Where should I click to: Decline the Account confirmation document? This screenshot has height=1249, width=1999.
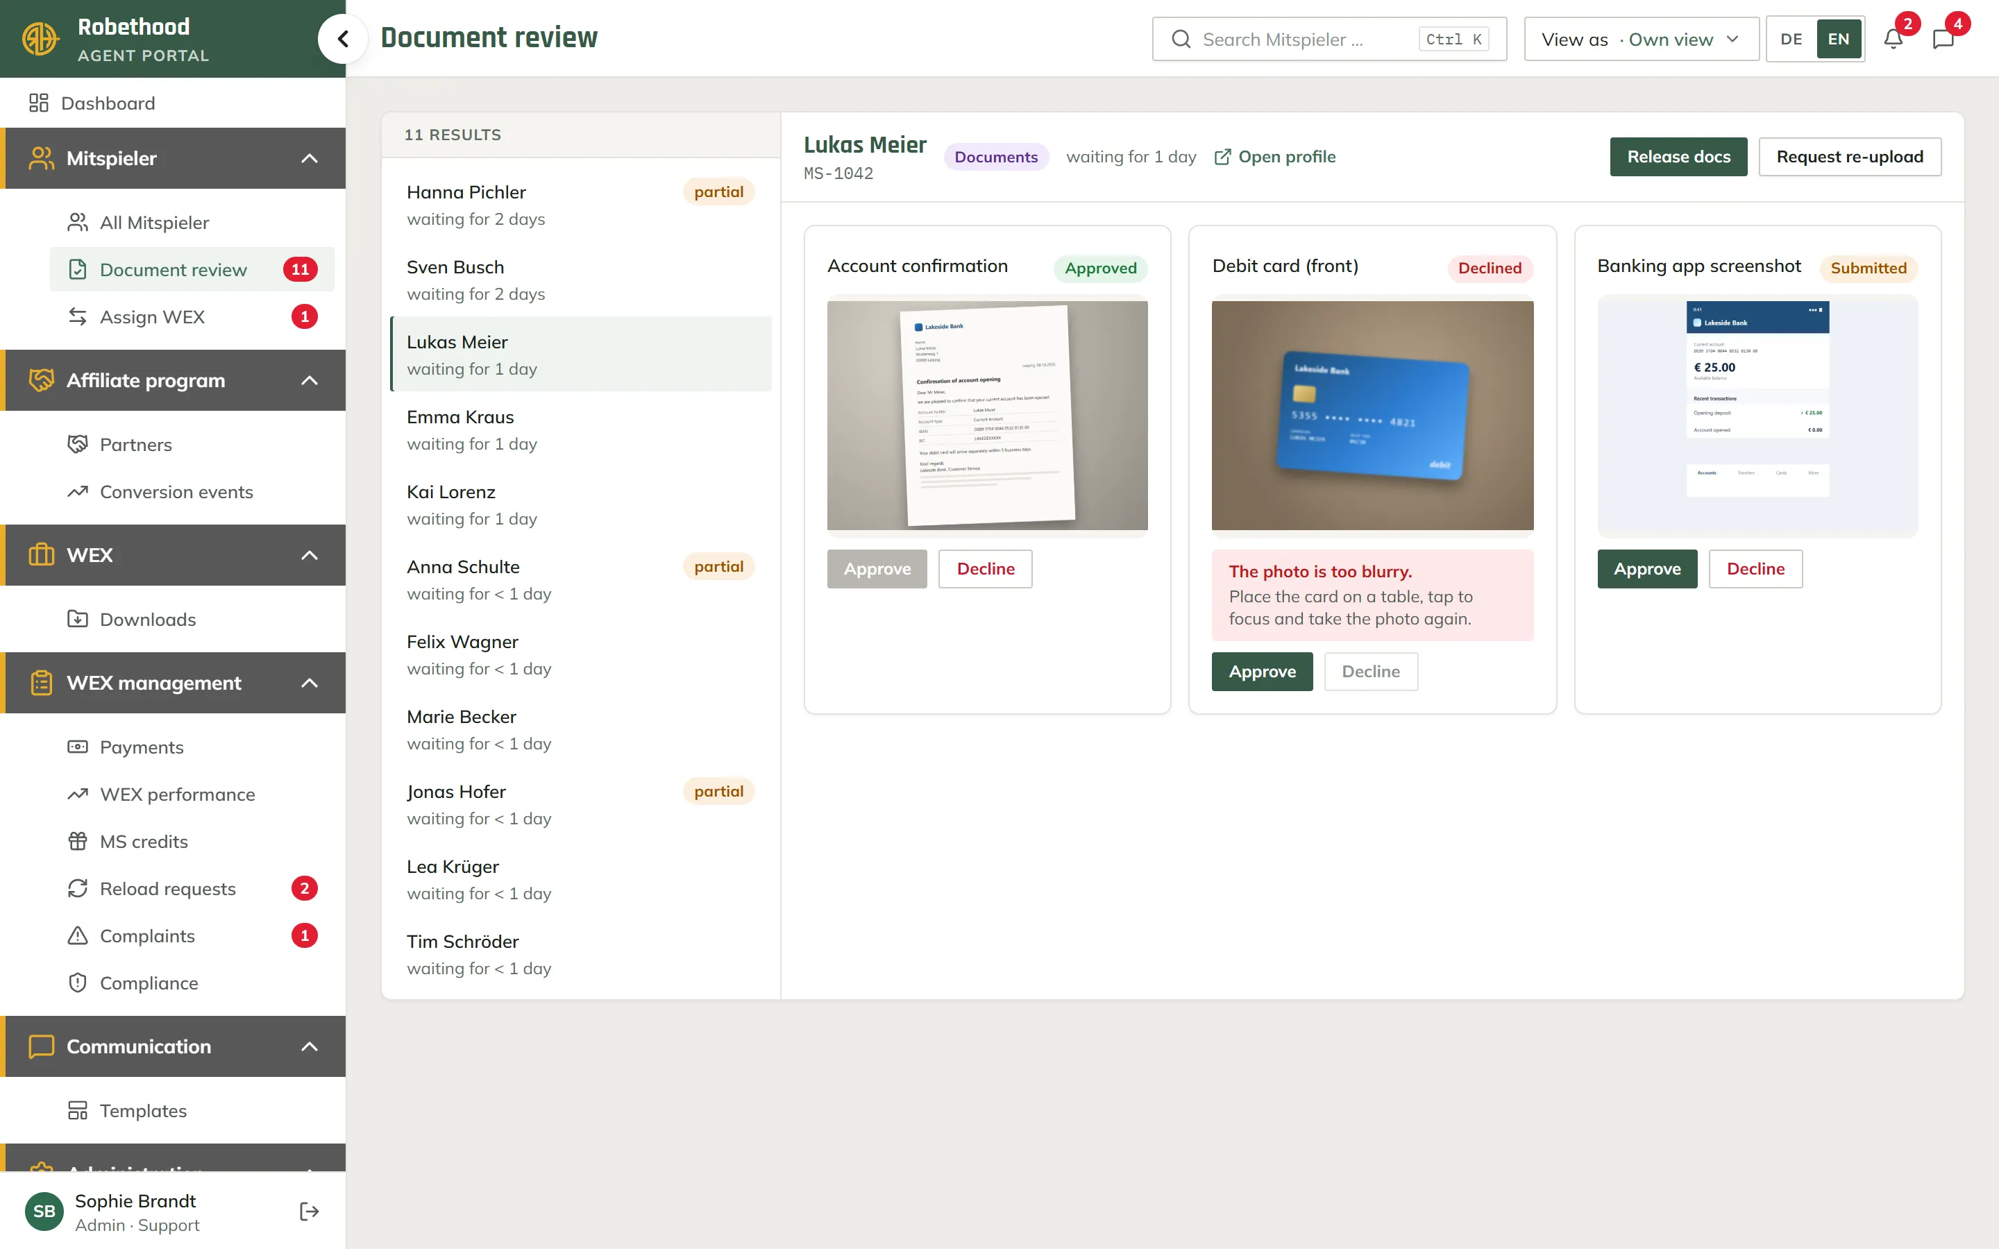coord(985,568)
